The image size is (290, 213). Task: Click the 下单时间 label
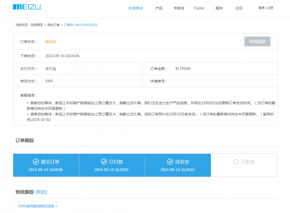[x=29, y=56]
